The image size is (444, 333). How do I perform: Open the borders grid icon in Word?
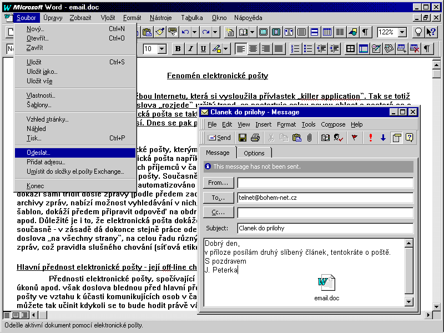pos(350,49)
